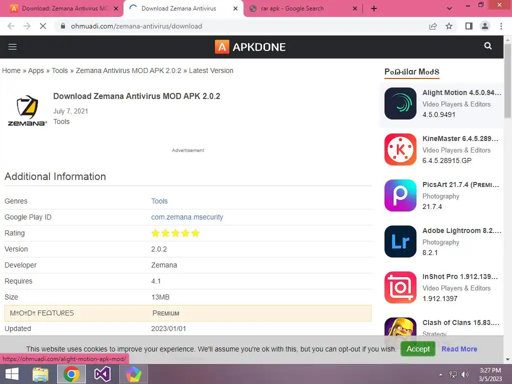Image resolution: width=512 pixels, height=384 pixels.
Task: Open com.zemana.msecurity Google Play link
Action: [187, 217]
